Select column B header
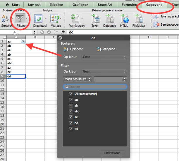This screenshot has width=179, height=161. click(x=35, y=37)
